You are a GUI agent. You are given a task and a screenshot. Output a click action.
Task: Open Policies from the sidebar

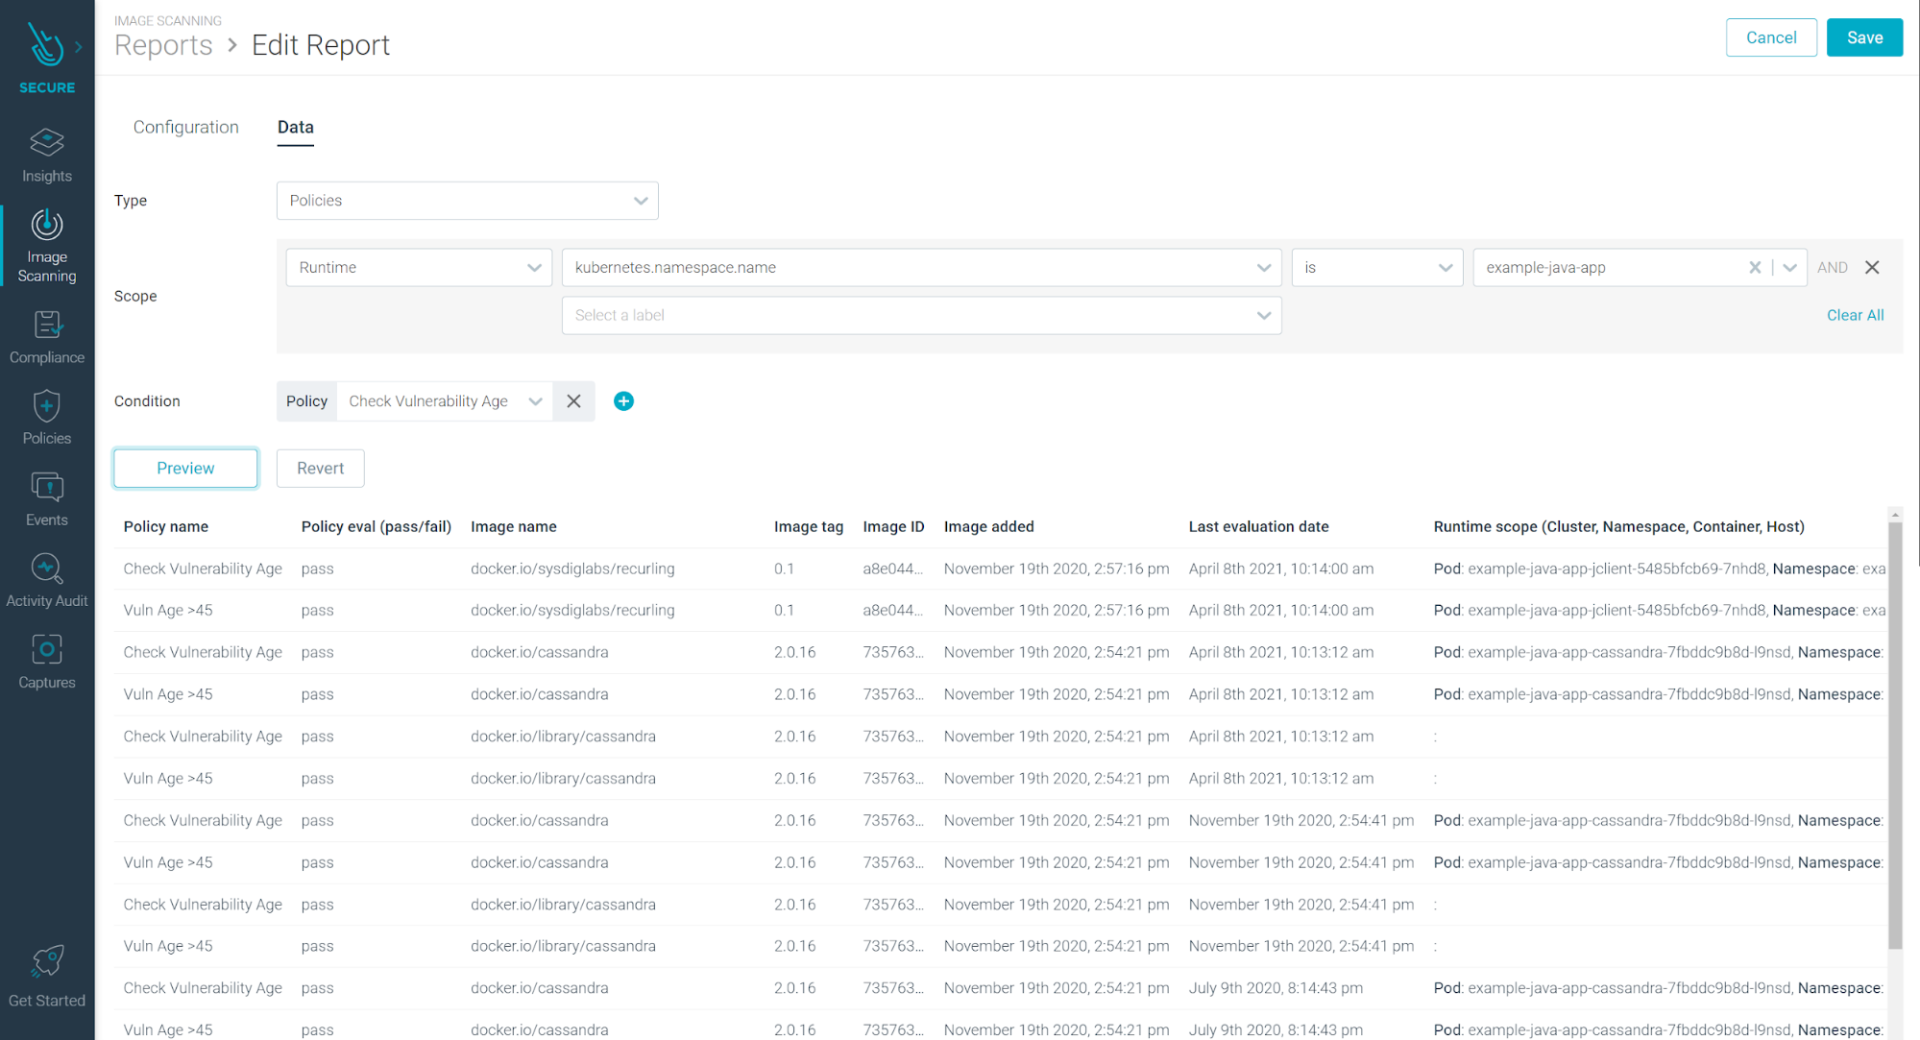tap(47, 418)
